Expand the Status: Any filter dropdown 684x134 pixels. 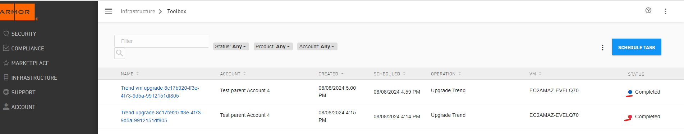(231, 46)
